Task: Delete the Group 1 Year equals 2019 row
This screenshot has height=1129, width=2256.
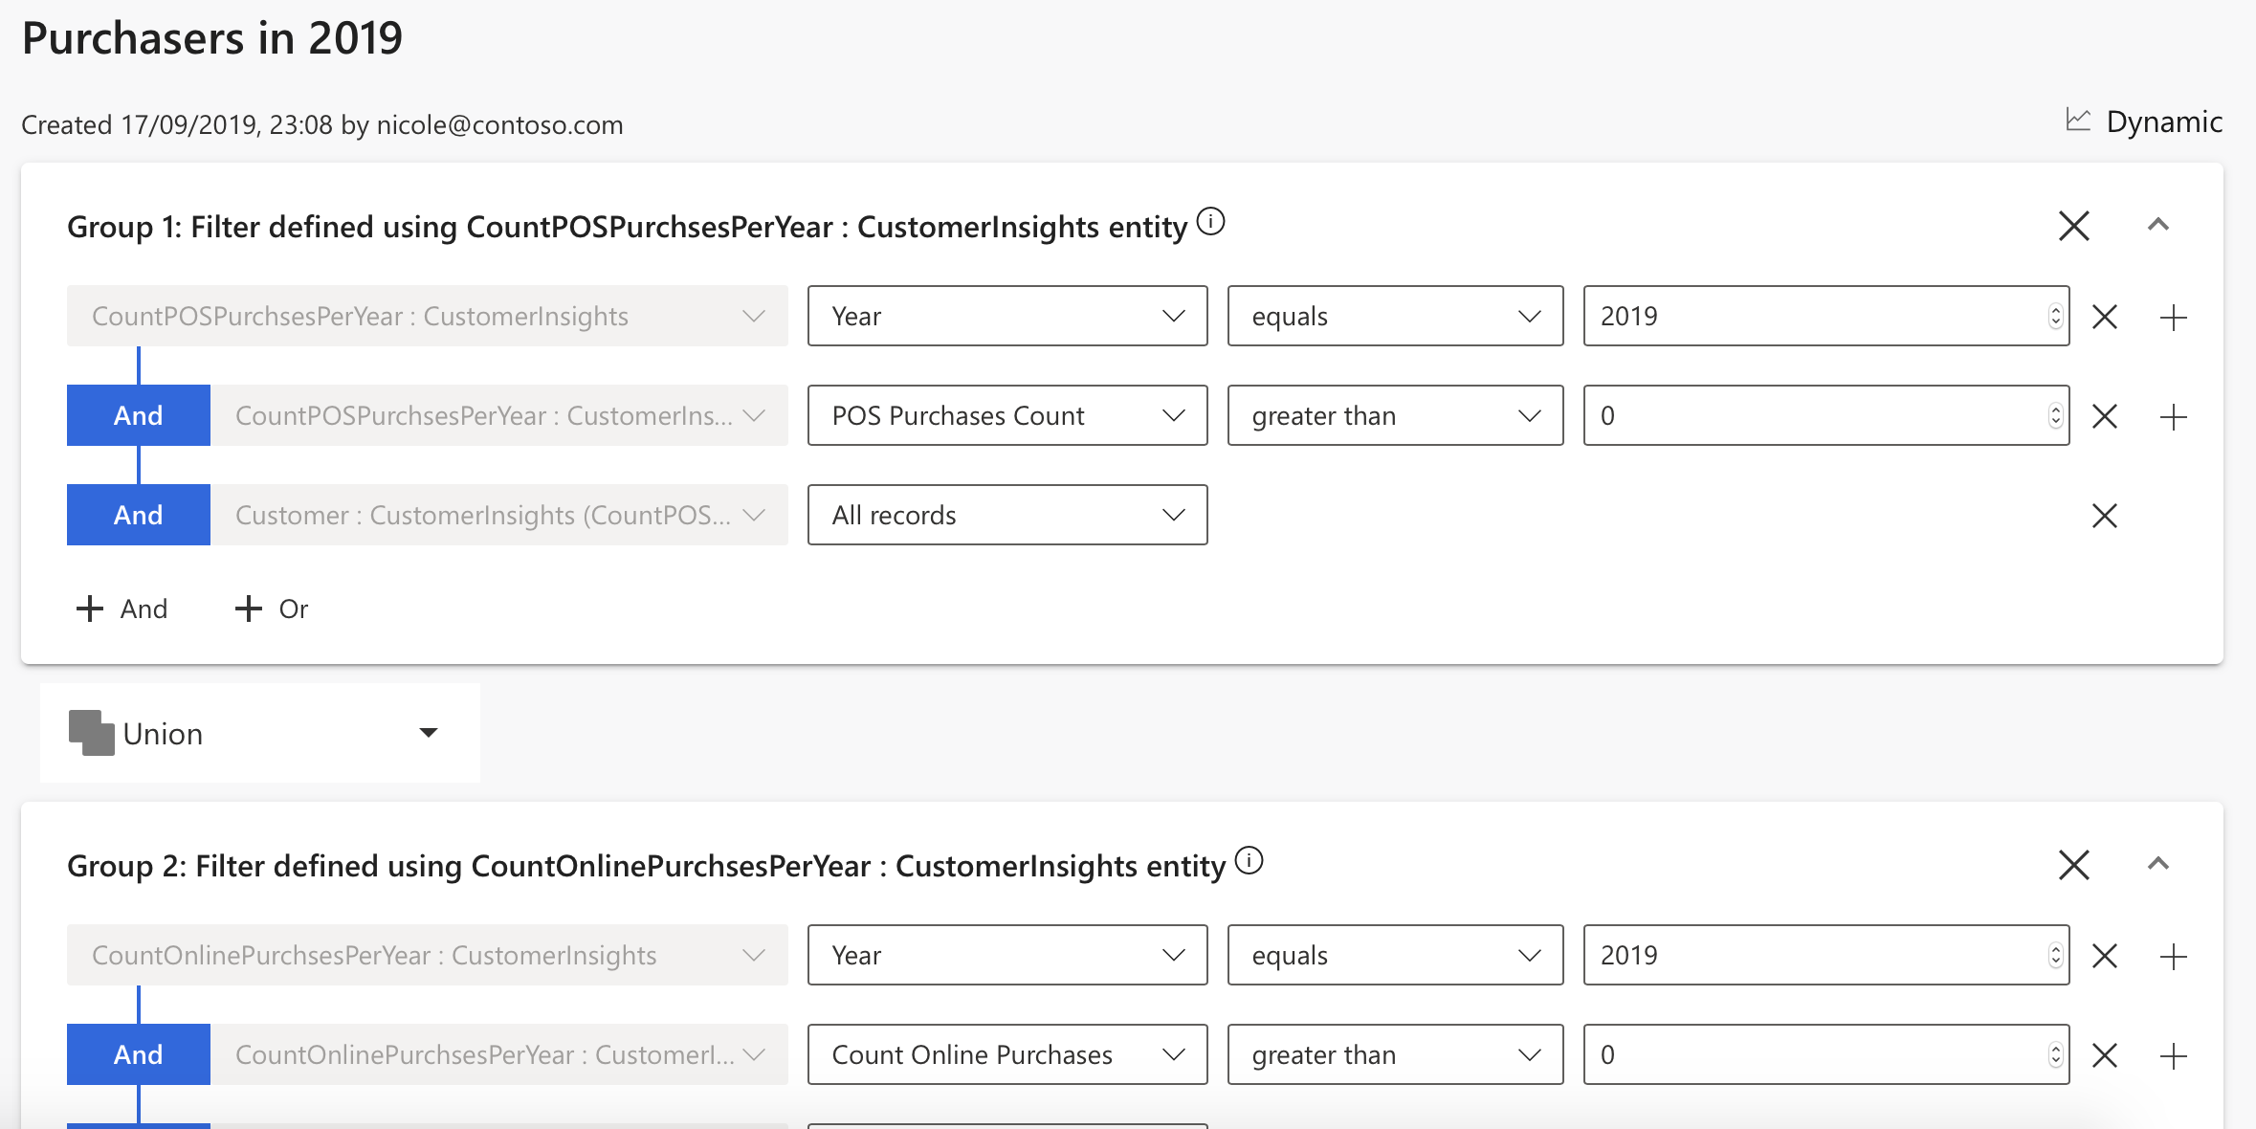Action: click(2104, 317)
